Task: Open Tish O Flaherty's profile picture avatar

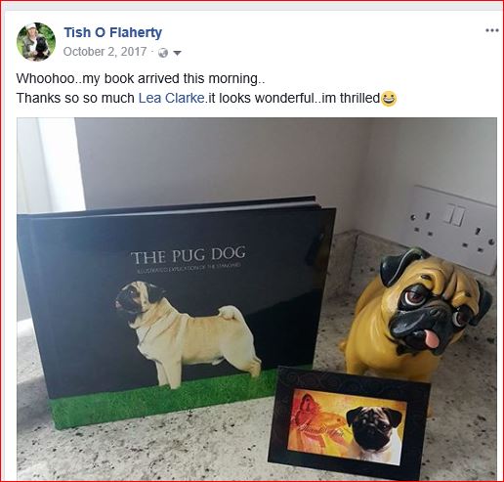Action: [x=36, y=42]
